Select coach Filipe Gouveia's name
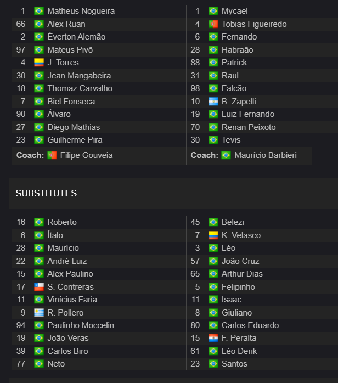Screen dimensions: 338x383 (87, 155)
